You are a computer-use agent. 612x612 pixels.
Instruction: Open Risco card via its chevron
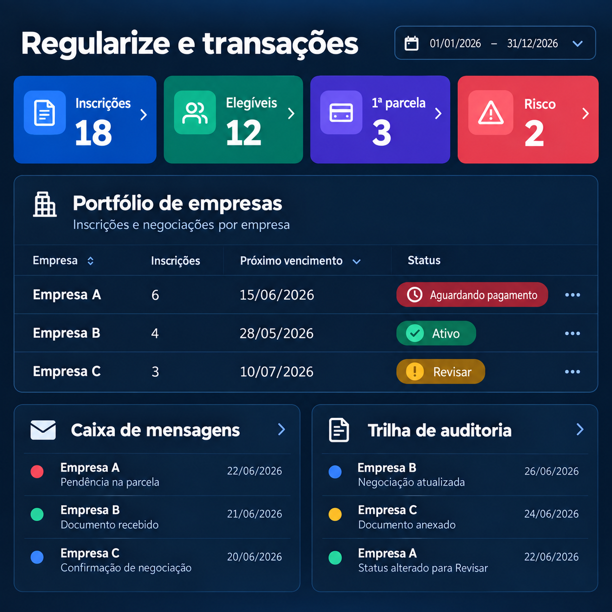pos(586,114)
